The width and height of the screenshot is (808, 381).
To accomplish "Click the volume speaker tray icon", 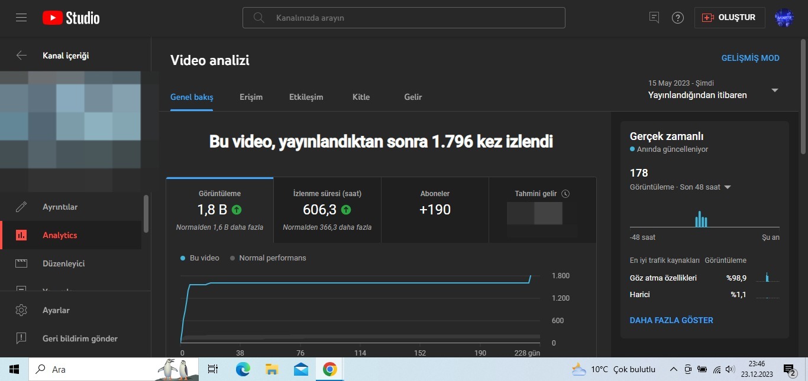I will click(731, 370).
